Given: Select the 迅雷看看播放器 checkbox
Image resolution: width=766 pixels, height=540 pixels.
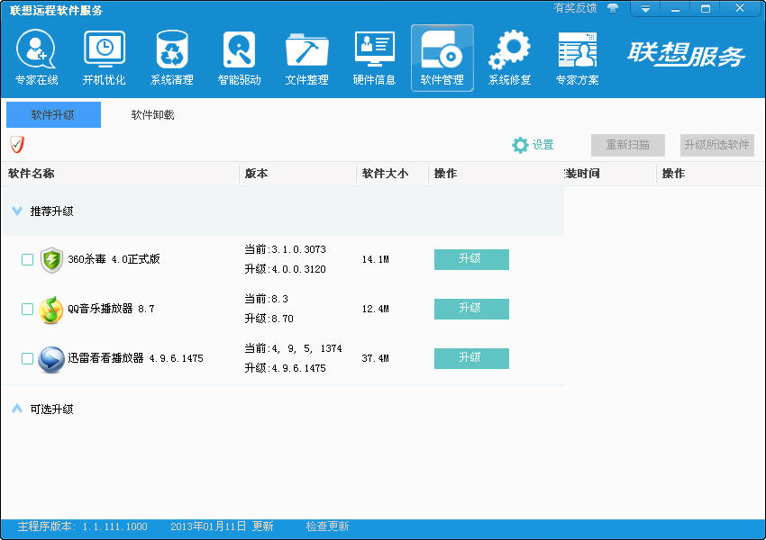Looking at the screenshot, I should click(x=27, y=358).
